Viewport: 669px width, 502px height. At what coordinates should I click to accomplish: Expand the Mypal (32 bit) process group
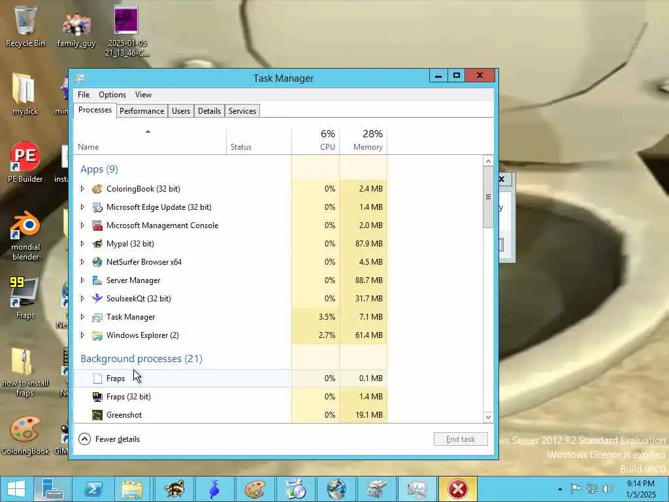[x=82, y=244]
